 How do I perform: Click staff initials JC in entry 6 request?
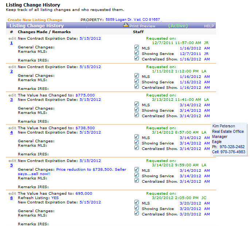tap(204, 198)
